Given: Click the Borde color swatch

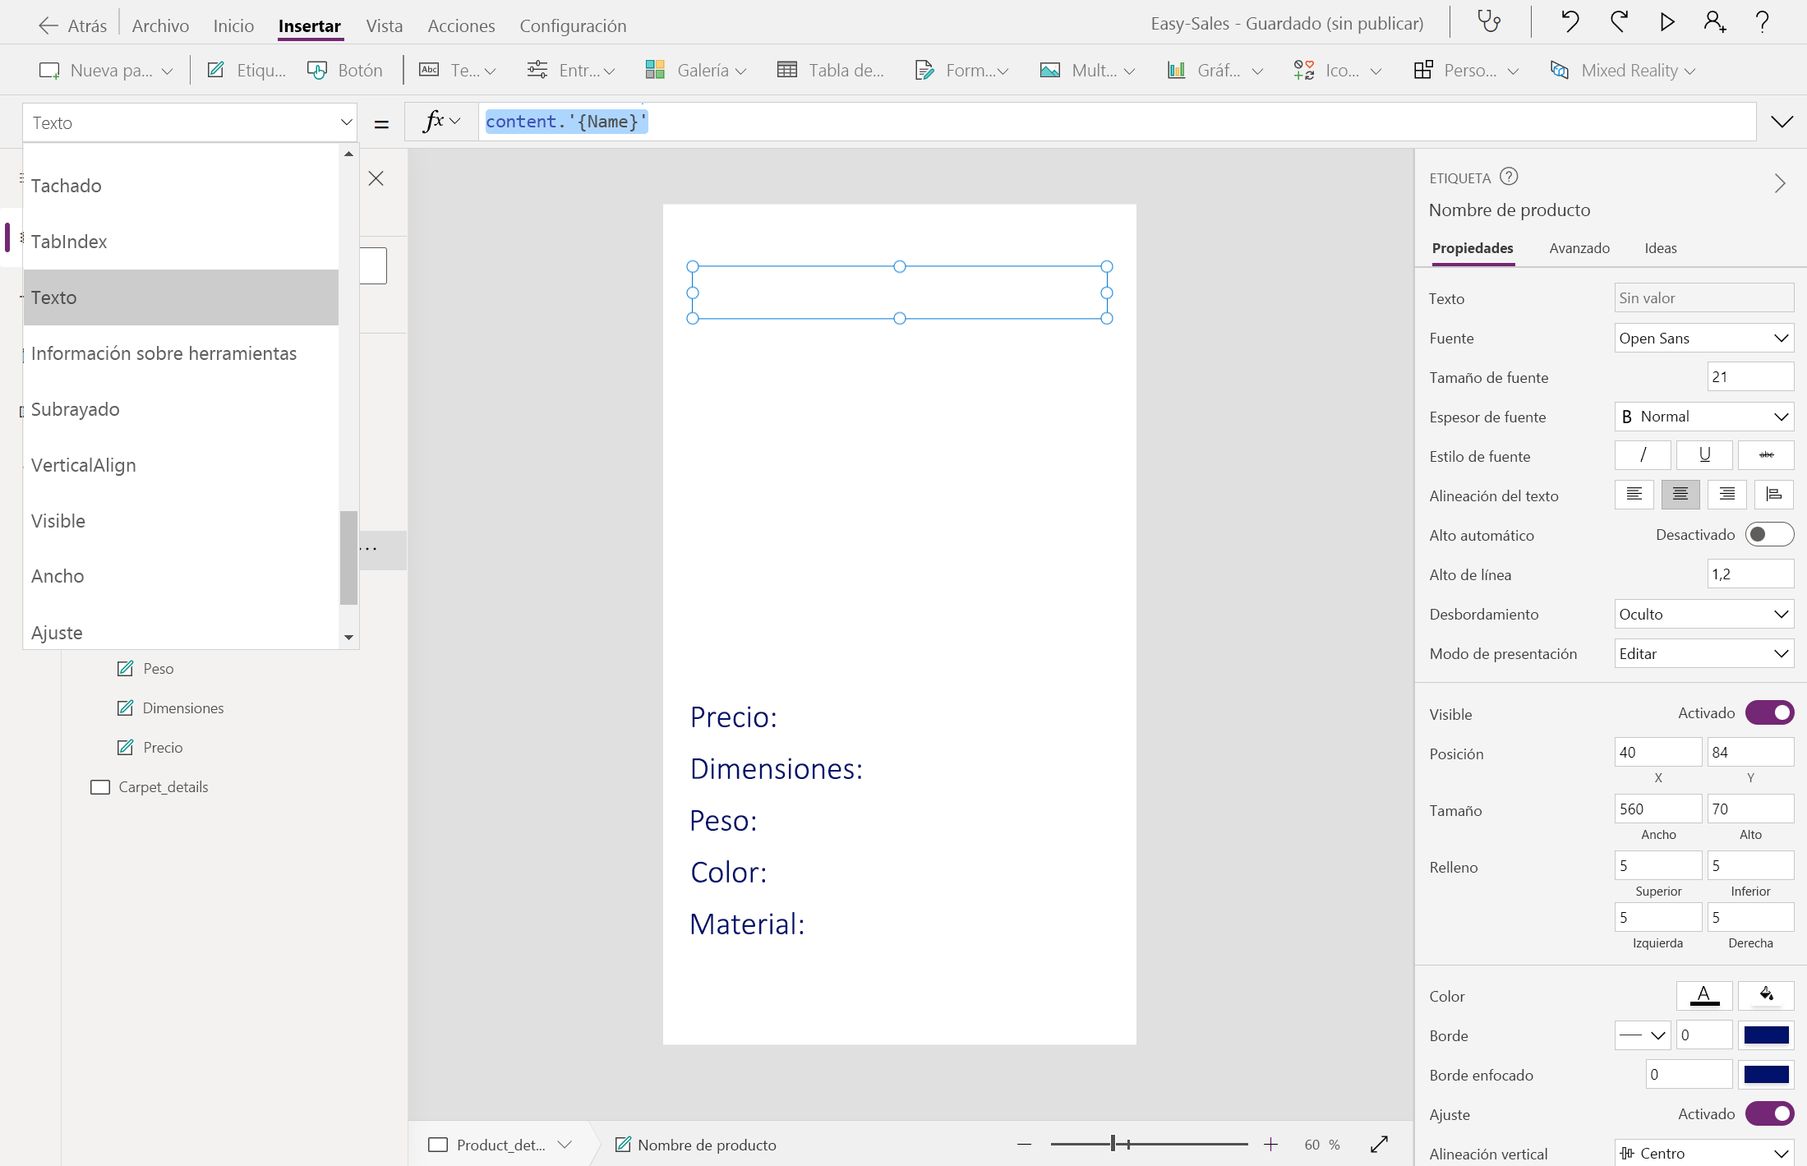Looking at the screenshot, I should (x=1766, y=1035).
